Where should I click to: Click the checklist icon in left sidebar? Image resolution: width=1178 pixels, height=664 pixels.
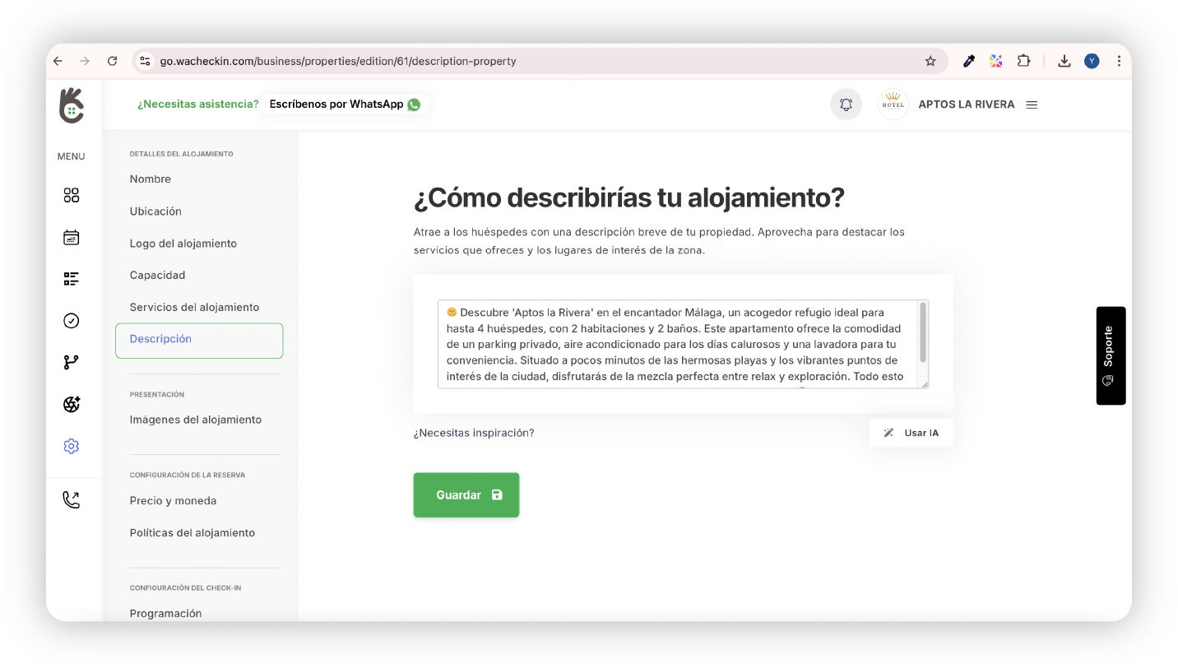click(x=72, y=279)
